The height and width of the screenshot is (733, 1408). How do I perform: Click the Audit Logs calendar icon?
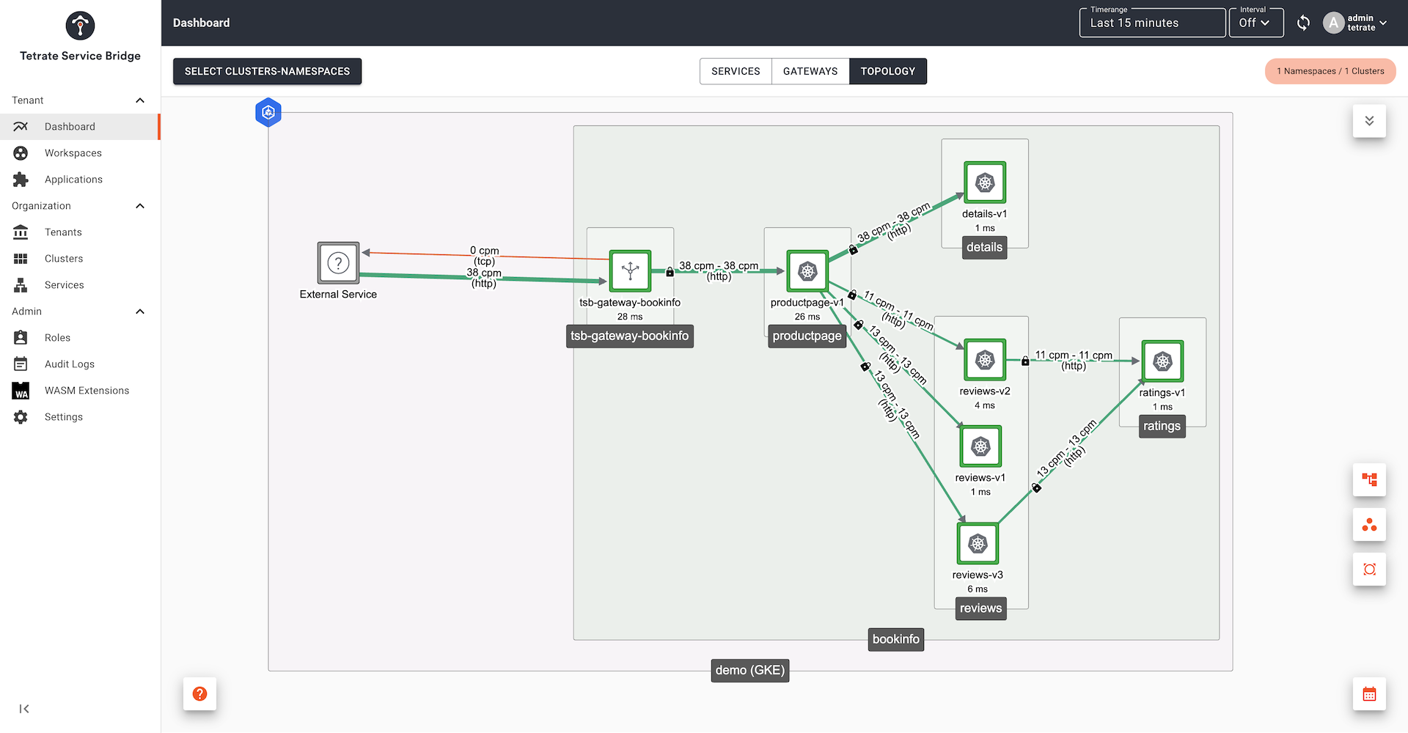pos(21,364)
